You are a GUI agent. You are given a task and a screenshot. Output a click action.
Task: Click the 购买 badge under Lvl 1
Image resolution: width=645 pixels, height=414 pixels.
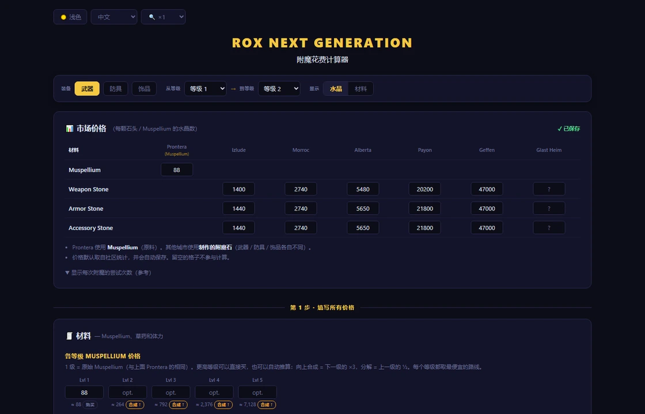(90, 405)
